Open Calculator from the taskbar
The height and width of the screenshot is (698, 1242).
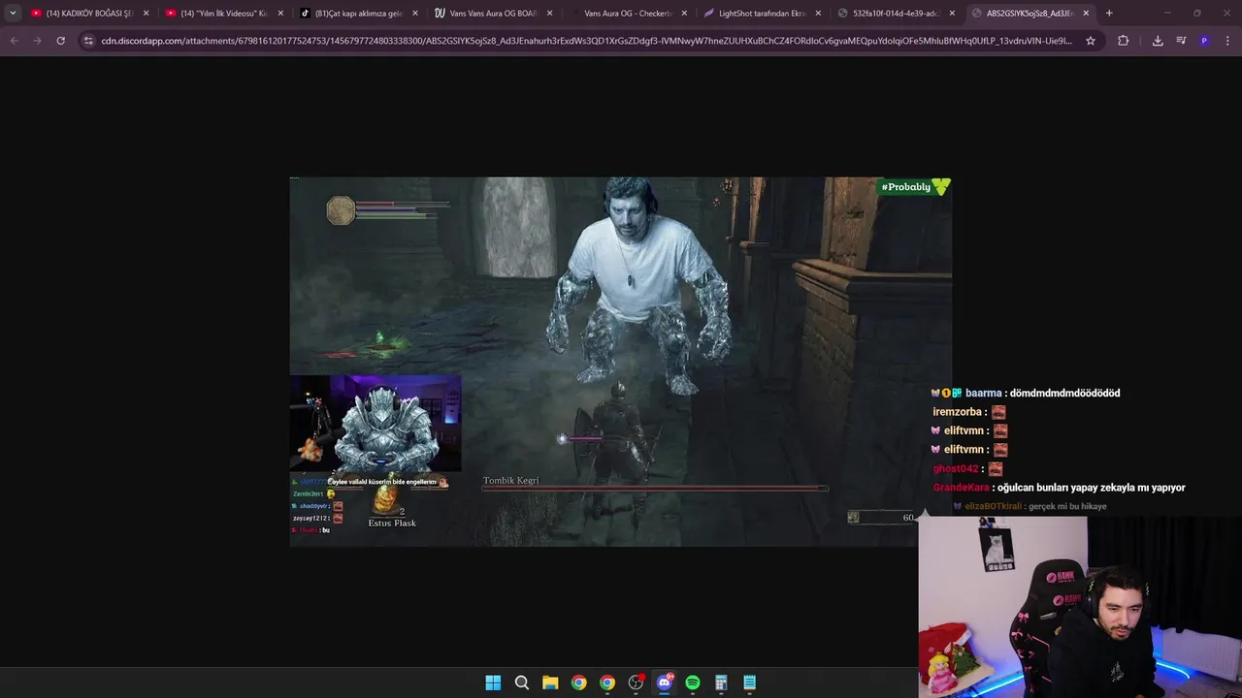(x=721, y=682)
